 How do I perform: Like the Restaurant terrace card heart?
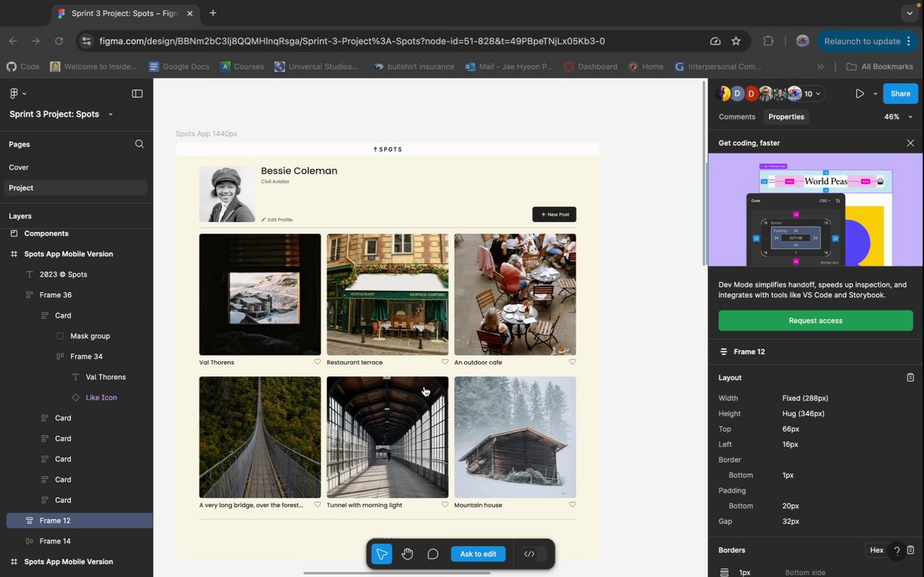(x=445, y=362)
